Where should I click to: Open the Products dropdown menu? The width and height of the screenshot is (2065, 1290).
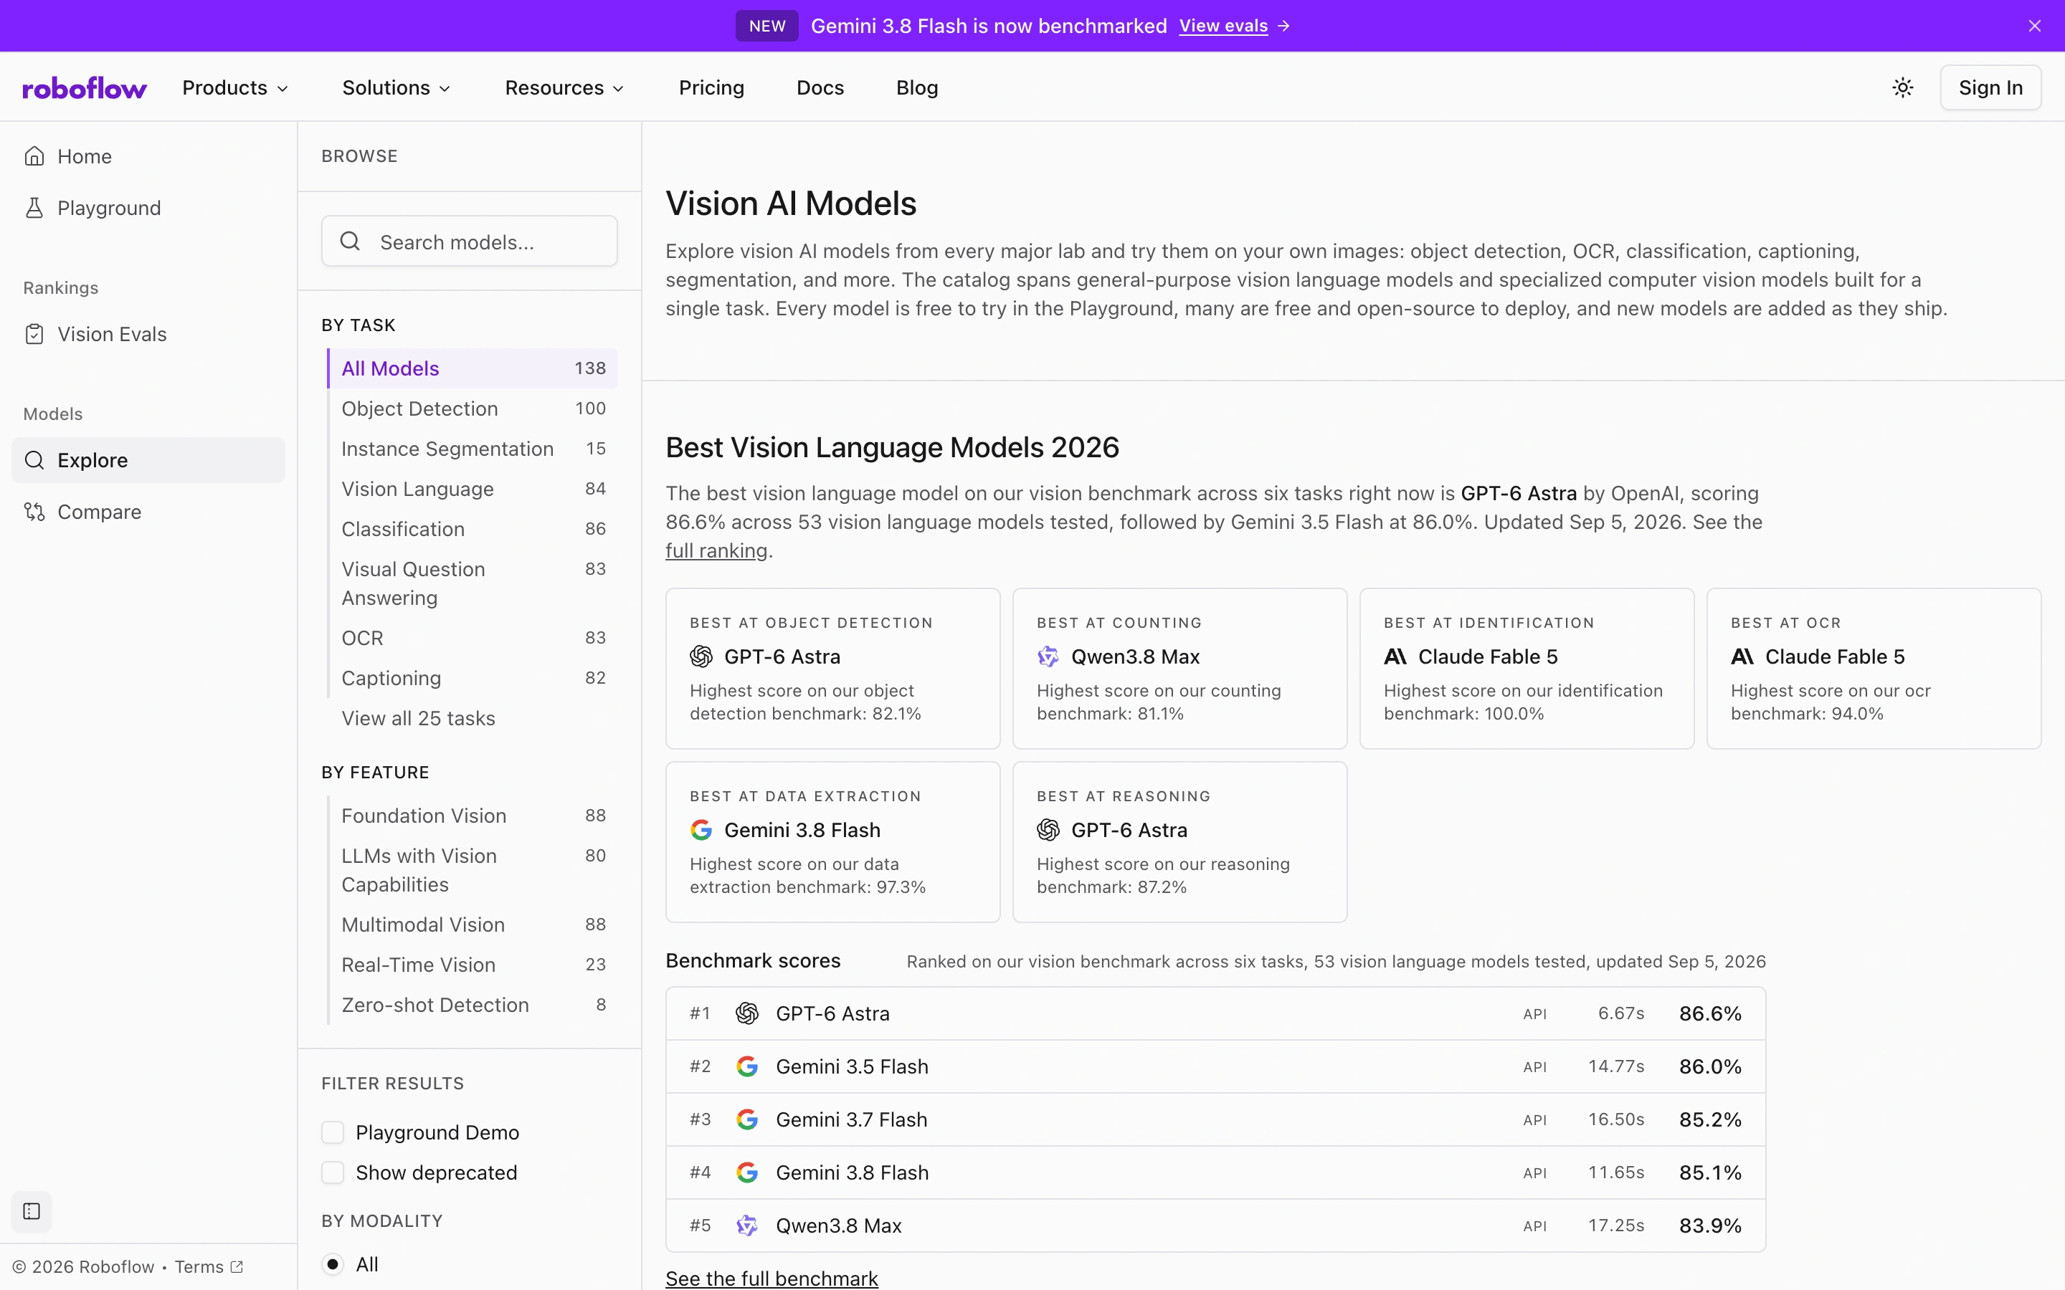pos(235,88)
